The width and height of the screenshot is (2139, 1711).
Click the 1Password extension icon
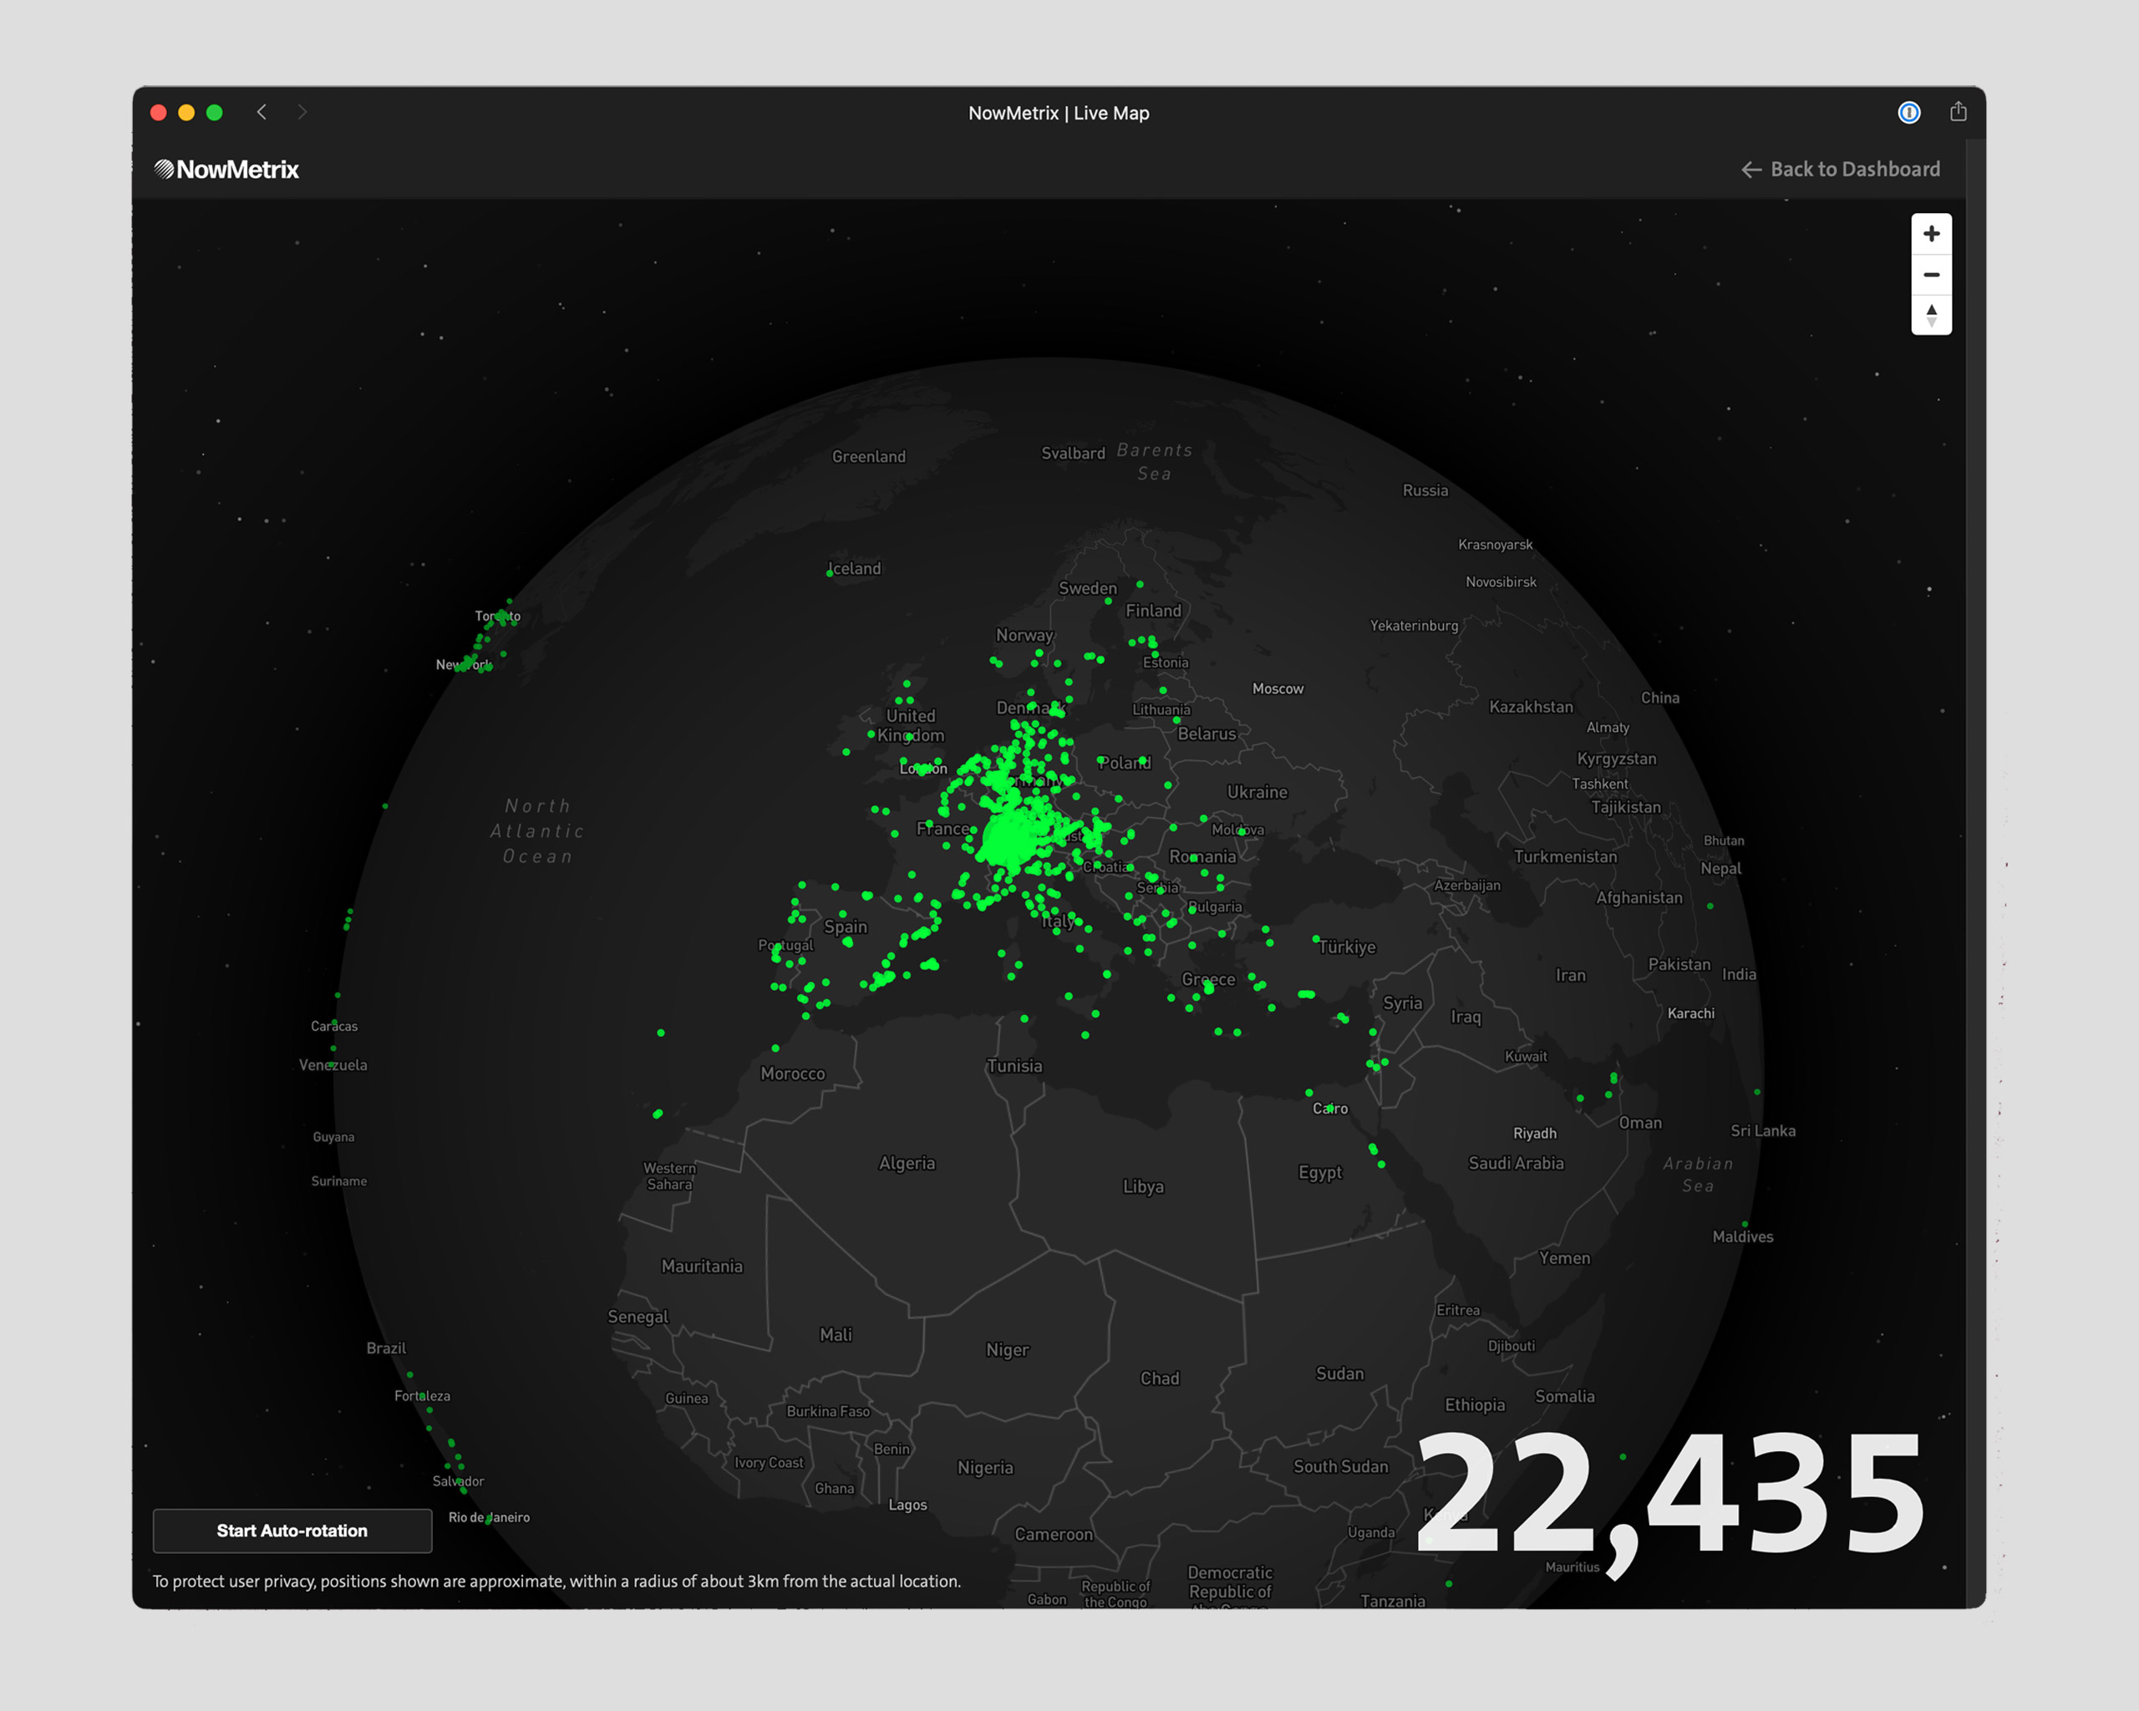pyautogui.click(x=1909, y=112)
